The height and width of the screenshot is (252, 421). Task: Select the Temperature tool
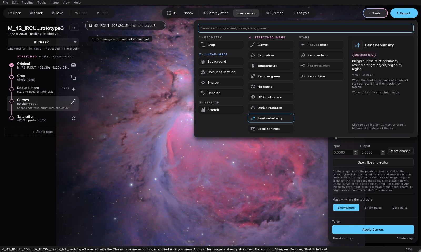271,66
